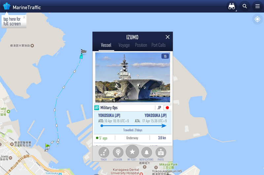Click the search magnifier icon
Viewport: 264px width, 175px height.
(245, 6)
